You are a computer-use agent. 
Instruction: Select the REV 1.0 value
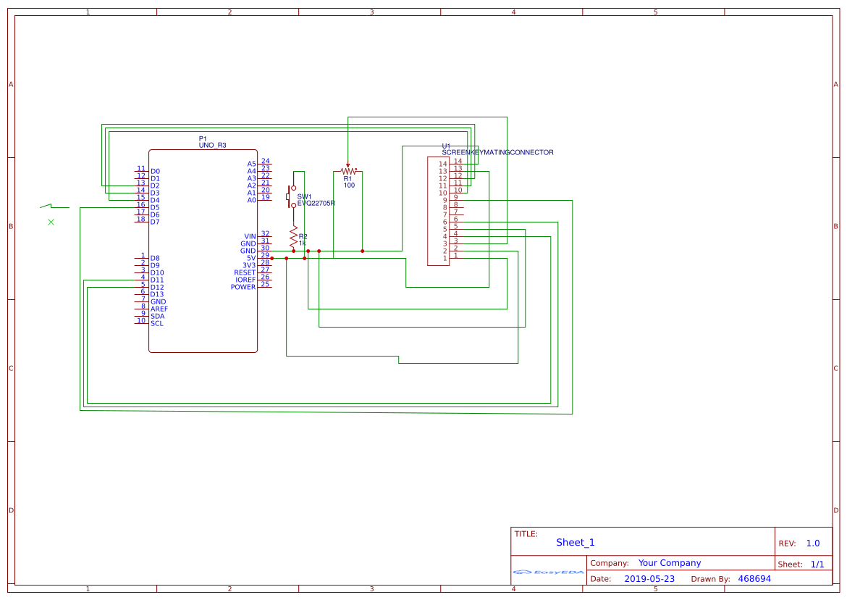pyautogui.click(x=813, y=543)
